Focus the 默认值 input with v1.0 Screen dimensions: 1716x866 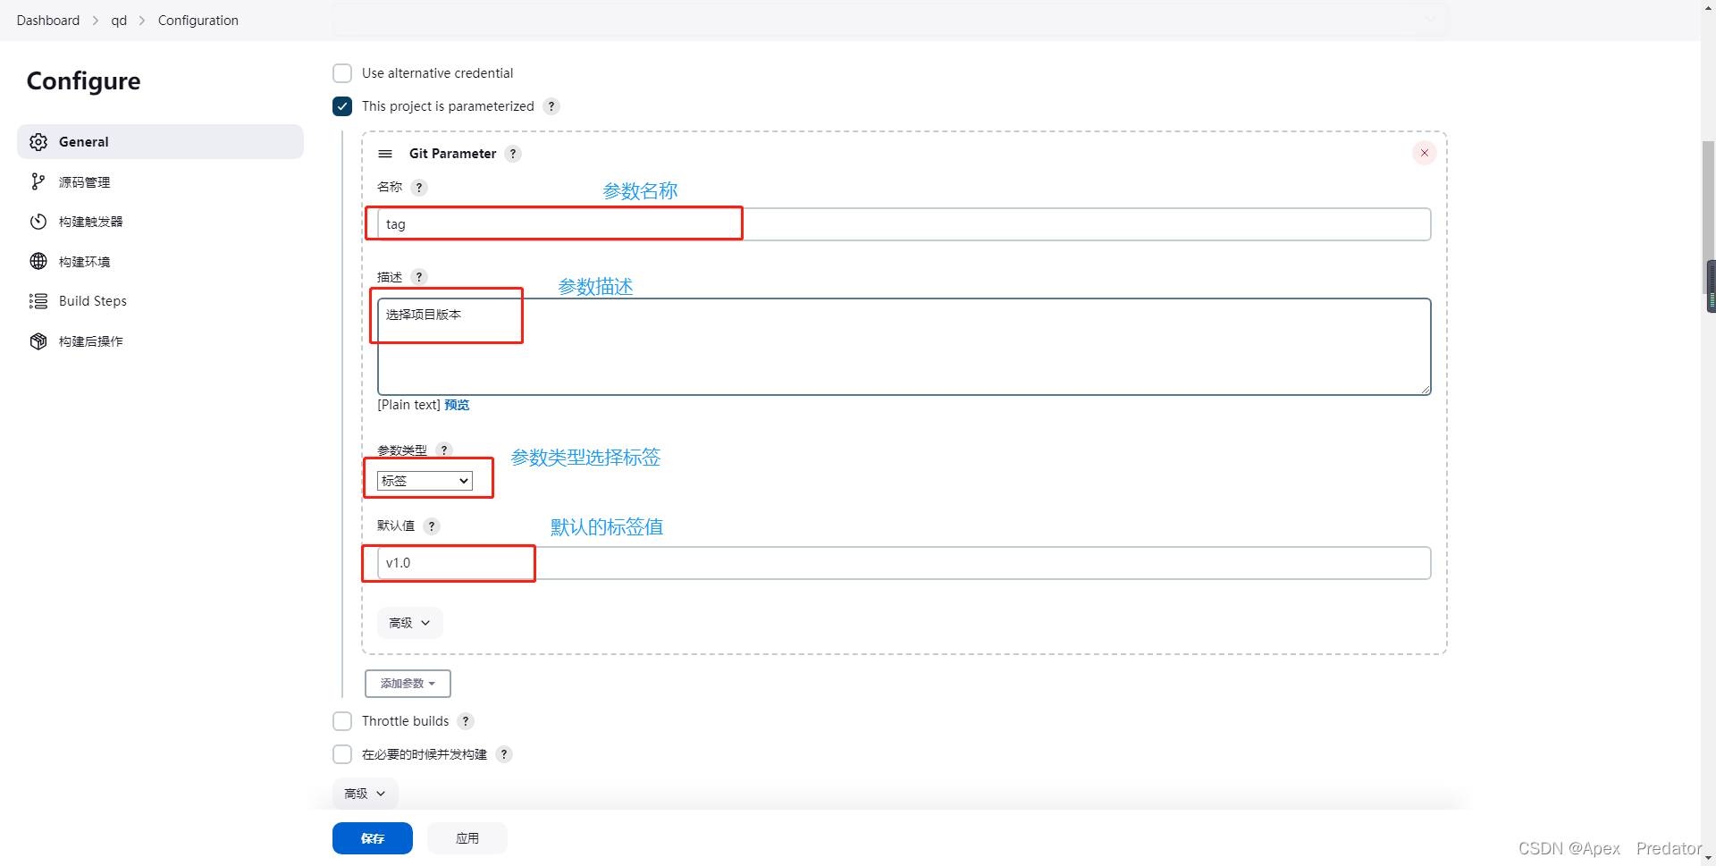pyautogui.click(x=904, y=563)
